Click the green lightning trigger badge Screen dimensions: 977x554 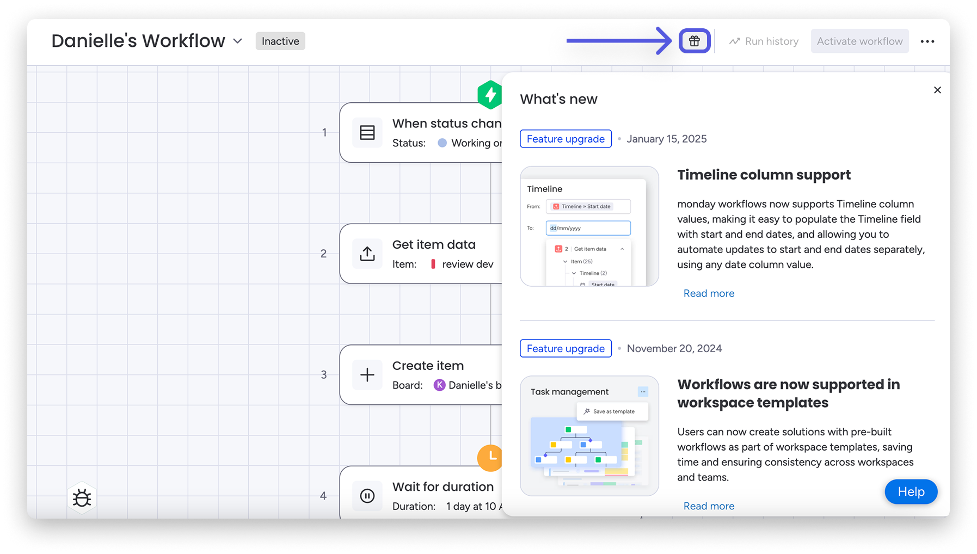[490, 95]
